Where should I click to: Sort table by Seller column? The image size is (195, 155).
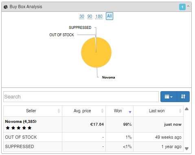[33, 111]
